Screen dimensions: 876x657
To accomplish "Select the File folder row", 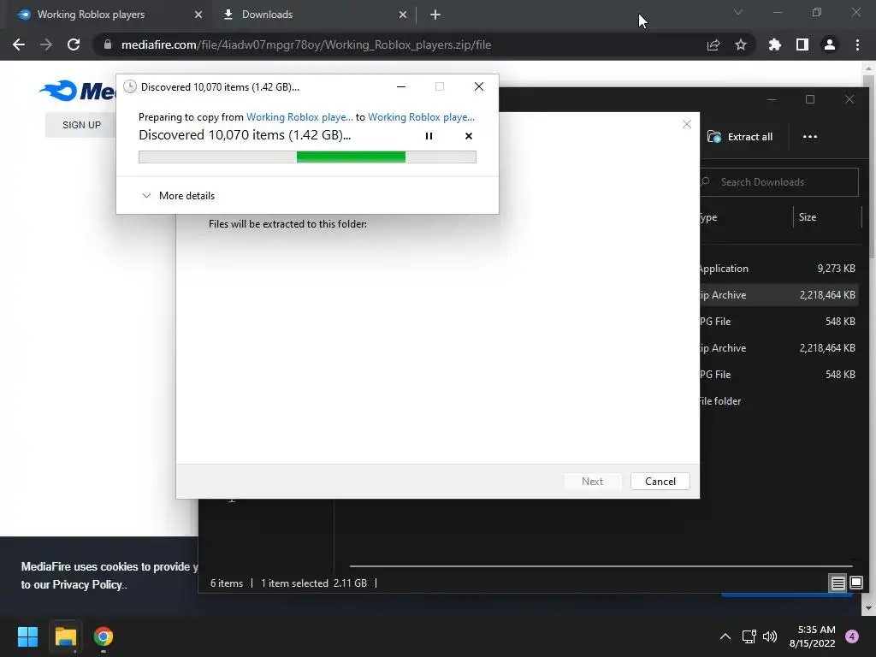I will [778, 400].
